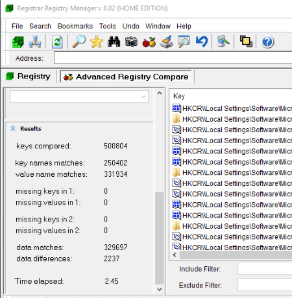Viewport: 292px width, 298px height.
Task: Click the binoculars find icon
Action: coord(114,41)
